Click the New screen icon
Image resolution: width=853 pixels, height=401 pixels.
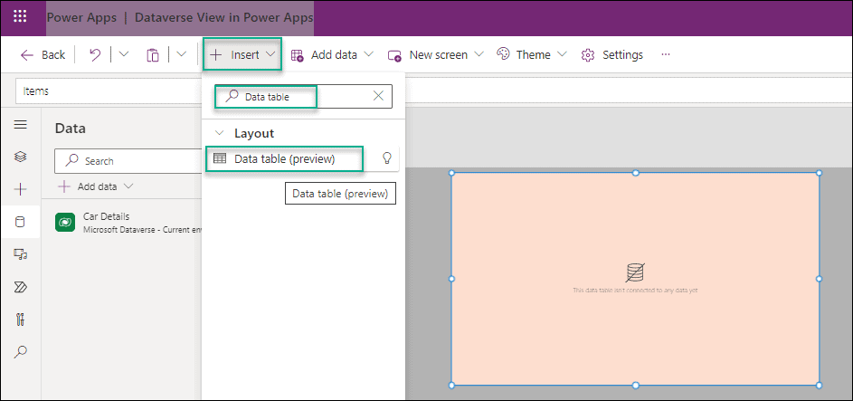tap(394, 55)
